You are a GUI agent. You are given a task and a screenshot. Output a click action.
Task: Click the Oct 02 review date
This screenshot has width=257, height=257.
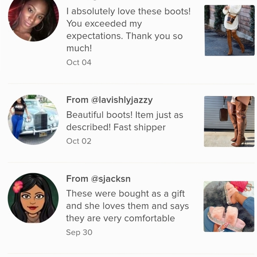[79, 141]
